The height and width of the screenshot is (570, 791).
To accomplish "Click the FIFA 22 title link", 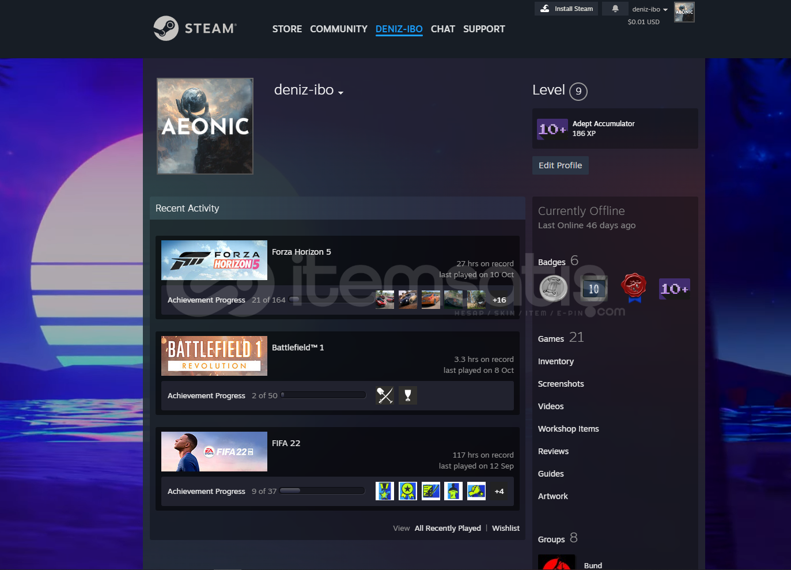I will [x=286, y=443].
